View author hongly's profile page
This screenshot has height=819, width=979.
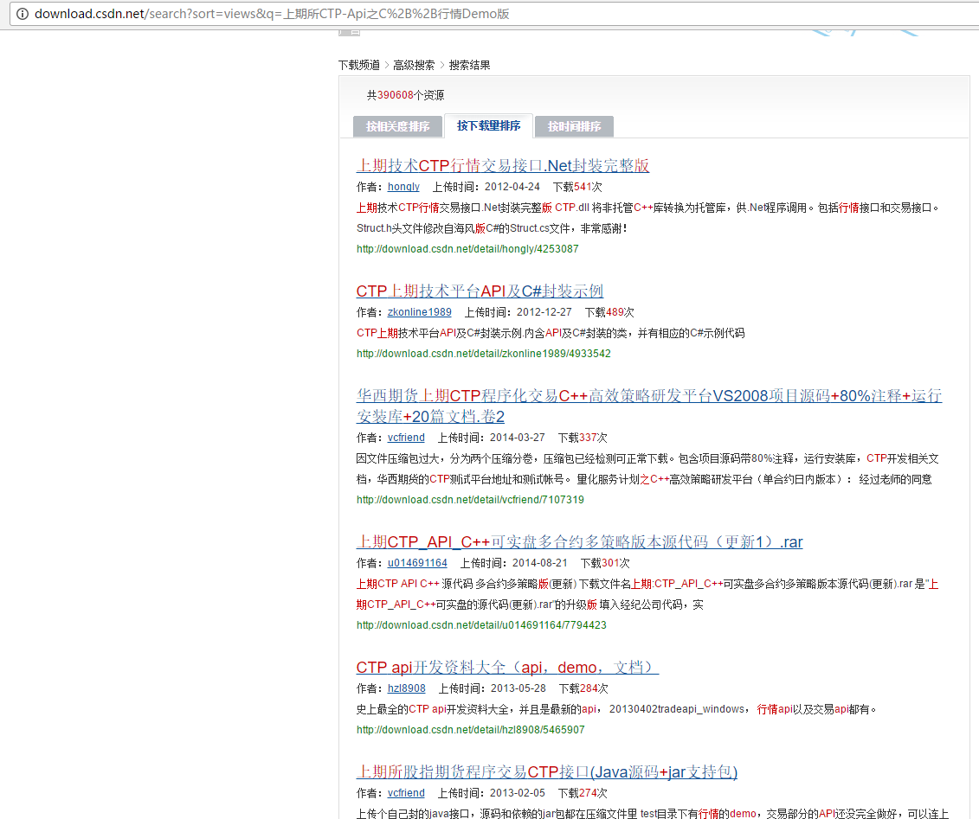pos(403,187)
